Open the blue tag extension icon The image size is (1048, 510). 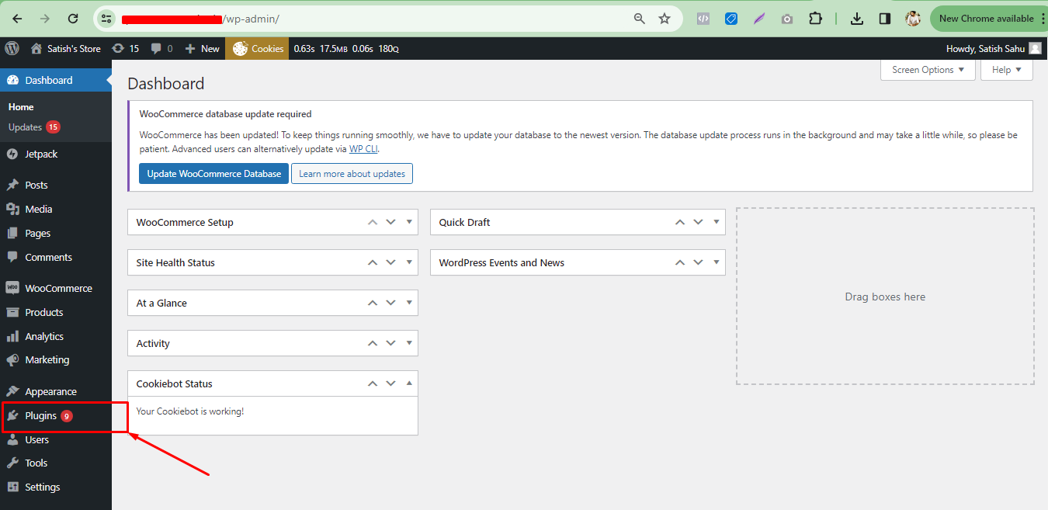point(731,19)
